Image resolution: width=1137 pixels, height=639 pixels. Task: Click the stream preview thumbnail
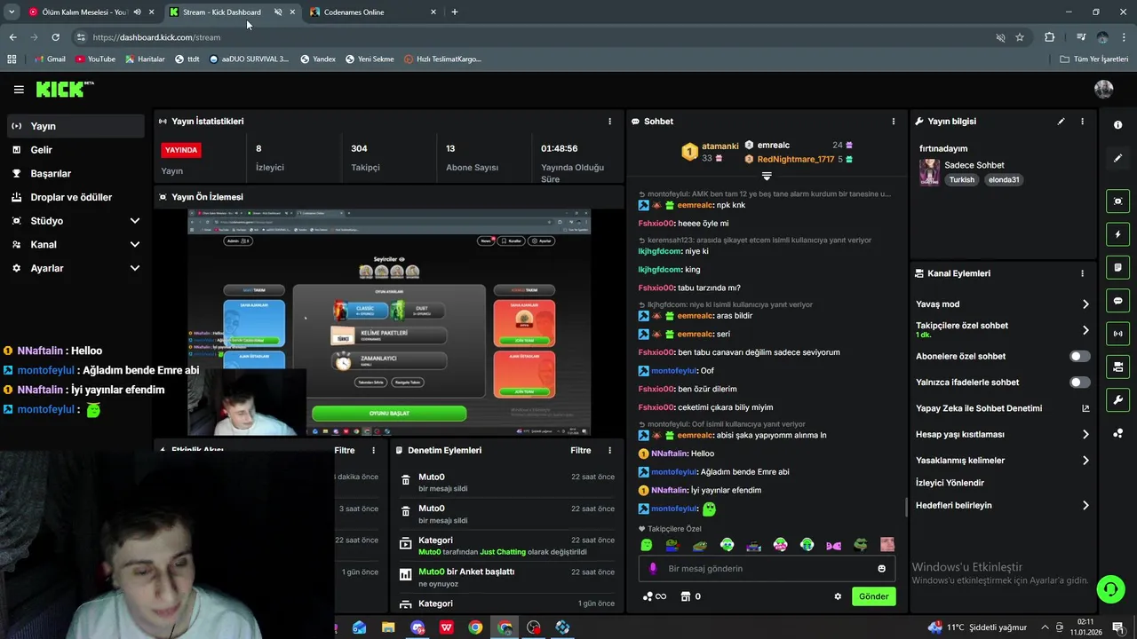coord(389,323)
